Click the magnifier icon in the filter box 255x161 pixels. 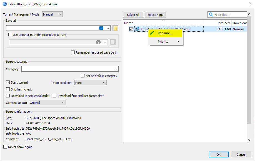point(211,14)
